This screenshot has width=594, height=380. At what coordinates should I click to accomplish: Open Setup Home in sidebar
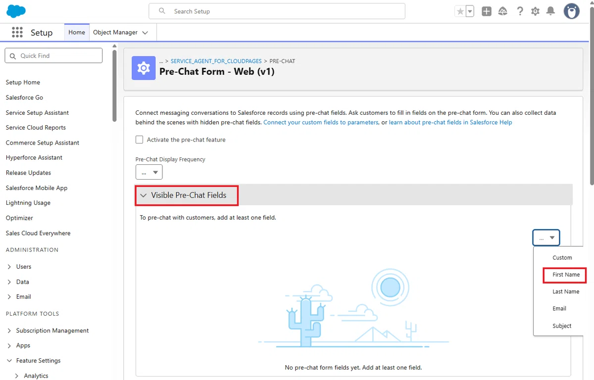23,82
